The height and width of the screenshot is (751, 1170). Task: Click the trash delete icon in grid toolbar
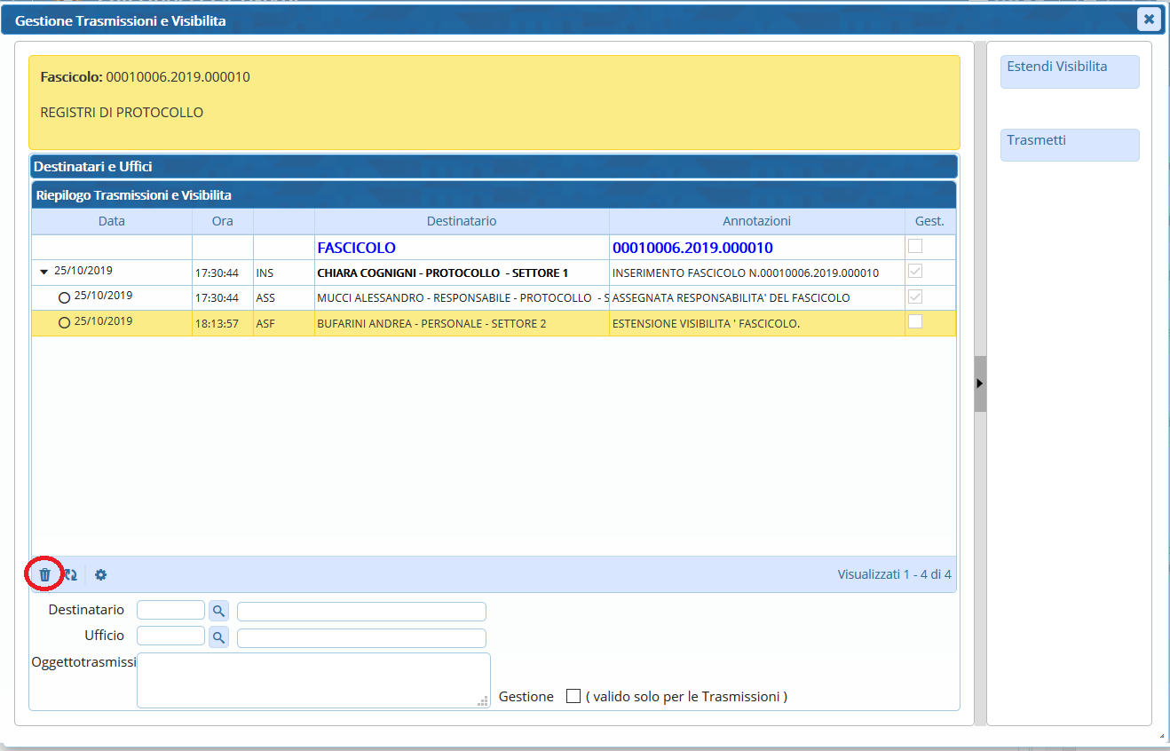pyautogui.click(x=44, y=574)
